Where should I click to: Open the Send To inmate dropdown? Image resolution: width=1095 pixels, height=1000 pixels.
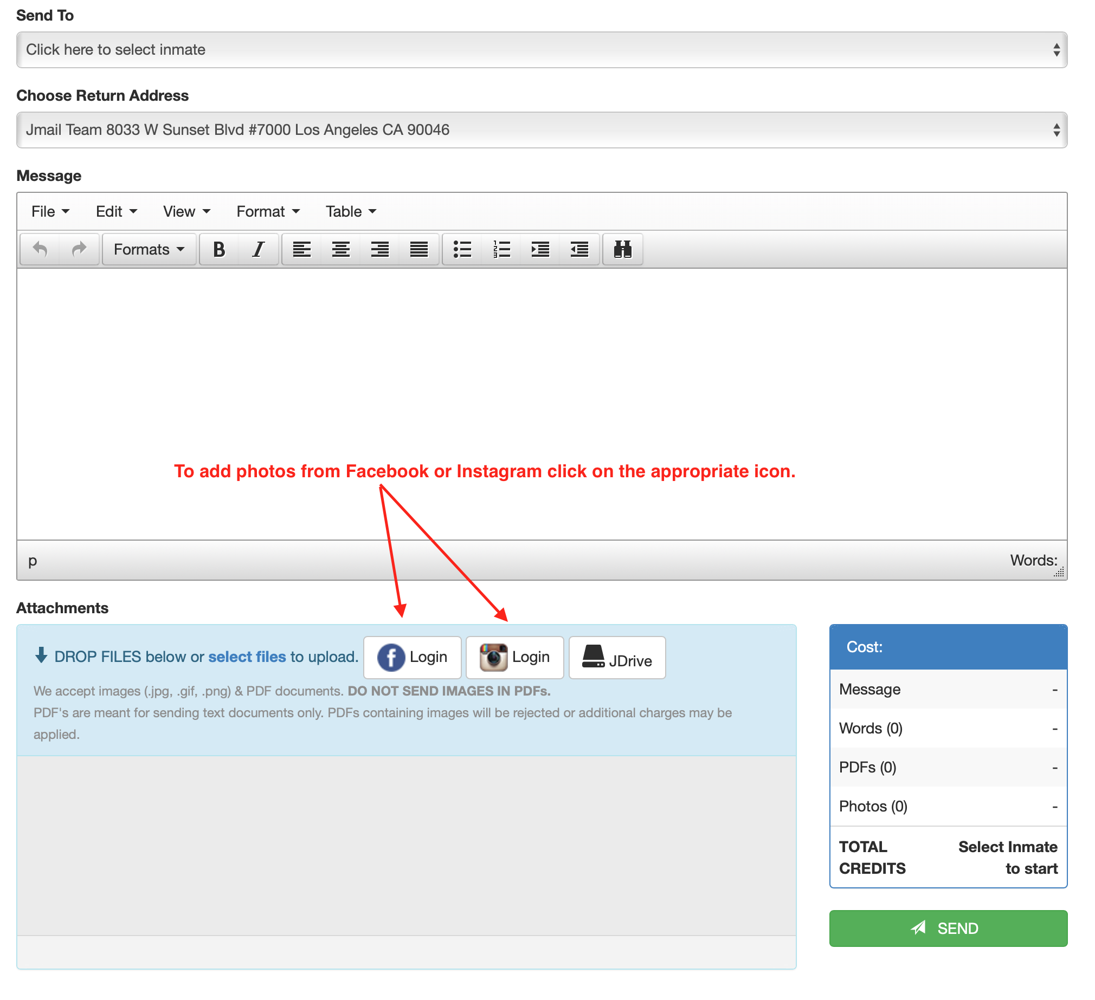click(x=542, y=50)
